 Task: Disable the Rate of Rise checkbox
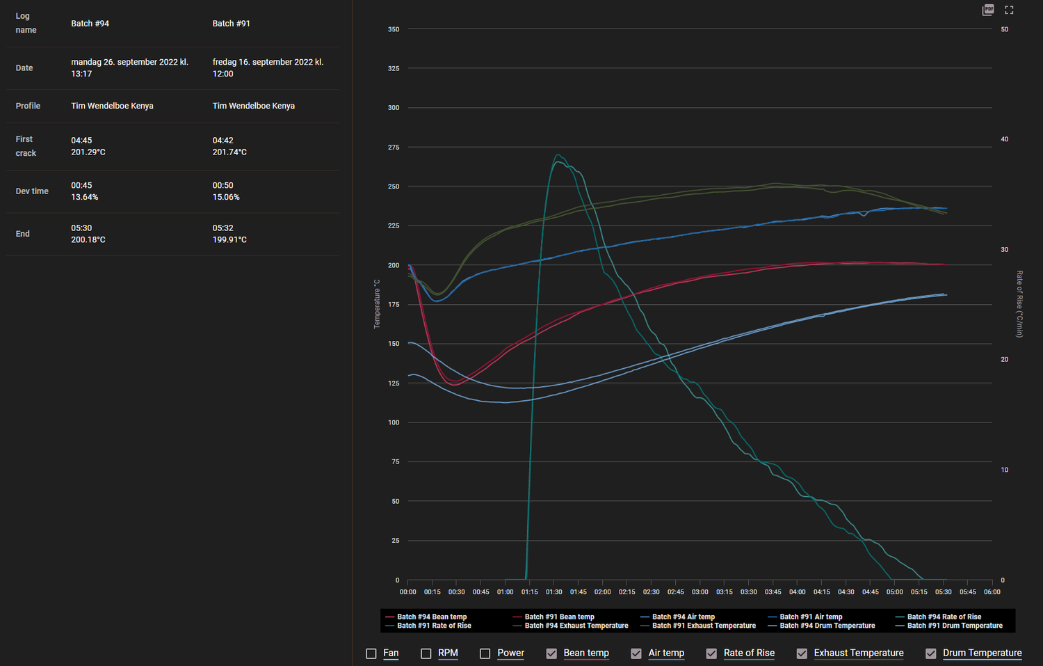click(x=711, y=653)
